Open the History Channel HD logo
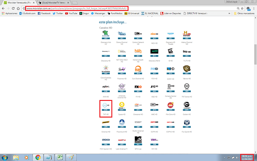This screenshot has width=257, height=161. [x=187, y=34]
